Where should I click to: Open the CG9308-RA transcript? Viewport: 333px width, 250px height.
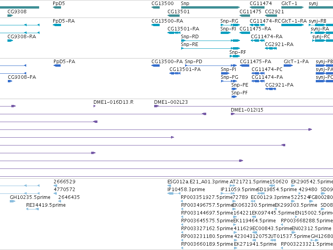[x=10, y=41]
